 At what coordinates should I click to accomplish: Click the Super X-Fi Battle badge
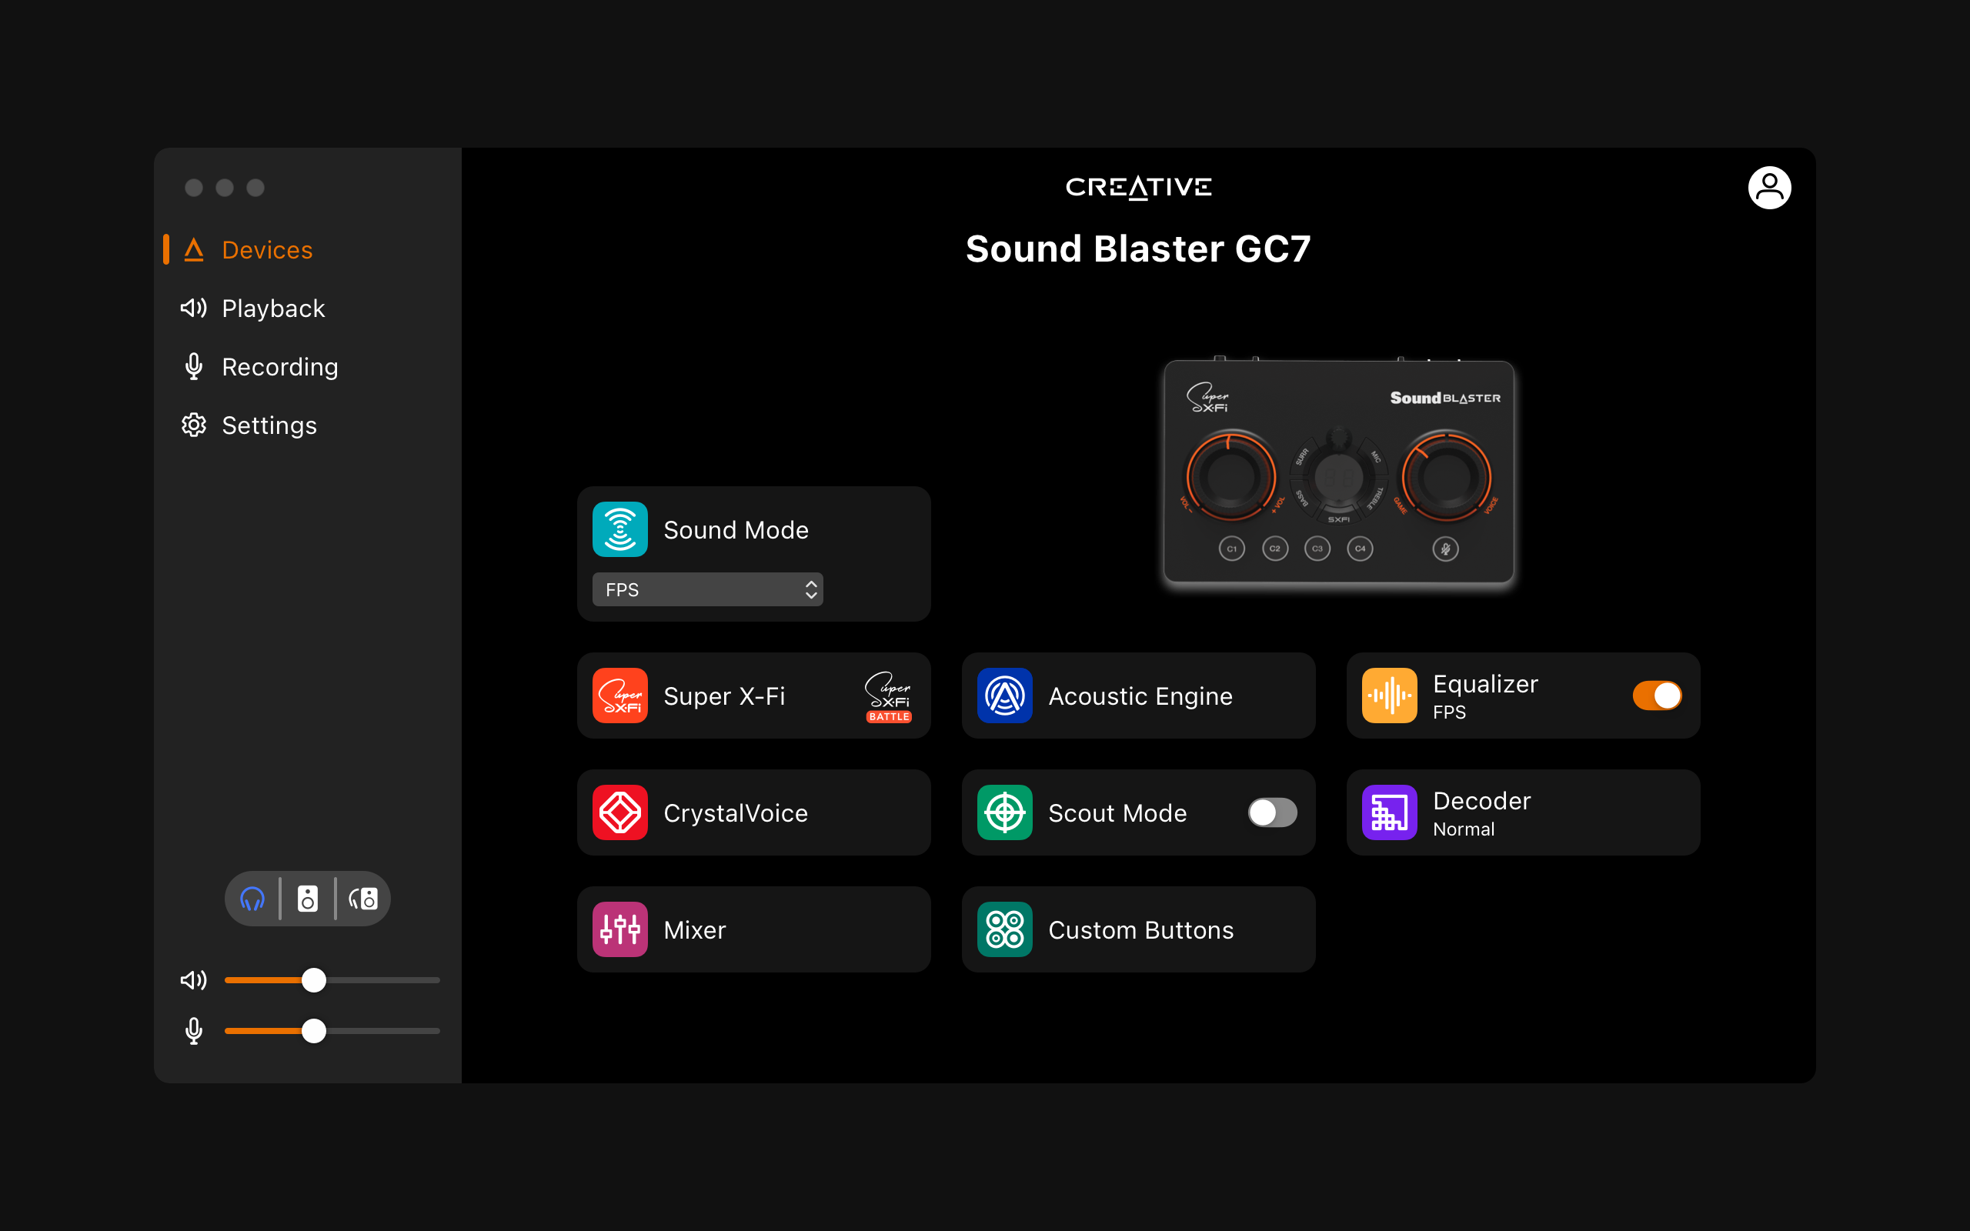point(888,696)
